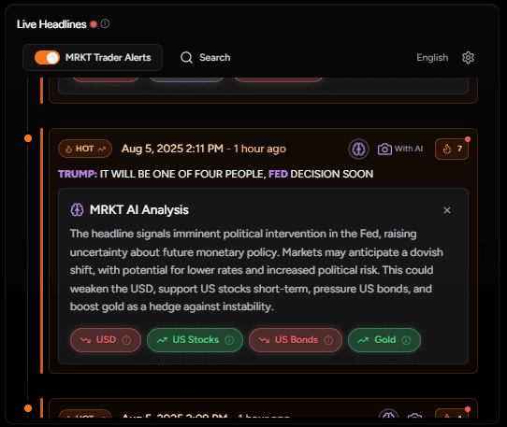507x427 pixels.
Task: Click the US Bonds bearish tag
Action: (296, 340)
